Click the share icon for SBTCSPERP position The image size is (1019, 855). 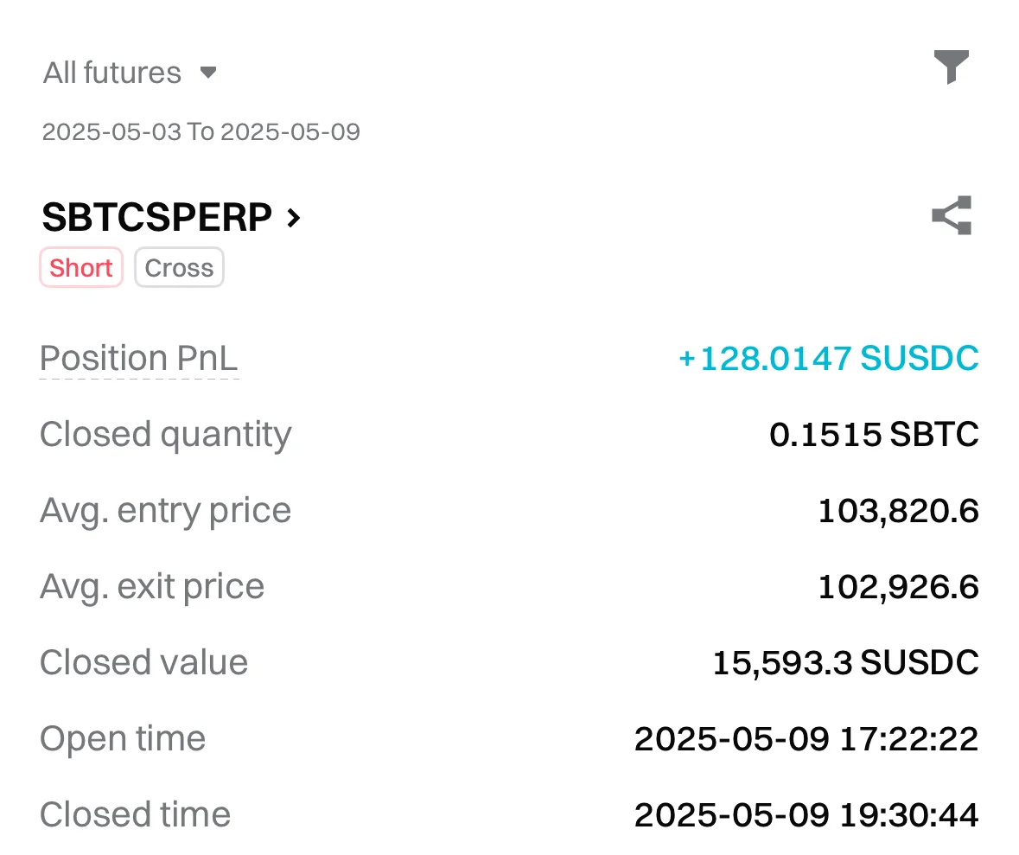pyautogui.click(x=952, y=216)
